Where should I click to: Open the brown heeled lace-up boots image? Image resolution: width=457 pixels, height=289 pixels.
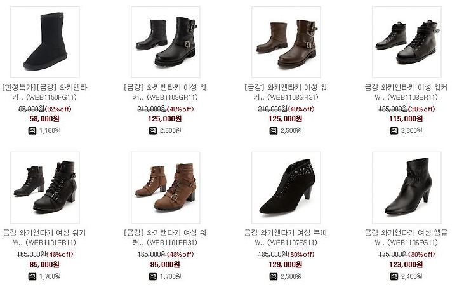click(166, 187)
